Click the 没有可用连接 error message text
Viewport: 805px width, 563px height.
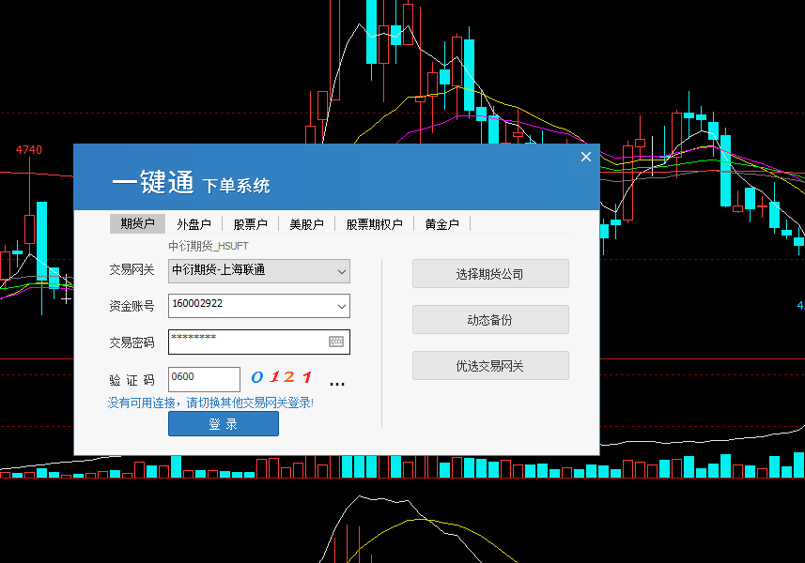click(x=210, y=403)
